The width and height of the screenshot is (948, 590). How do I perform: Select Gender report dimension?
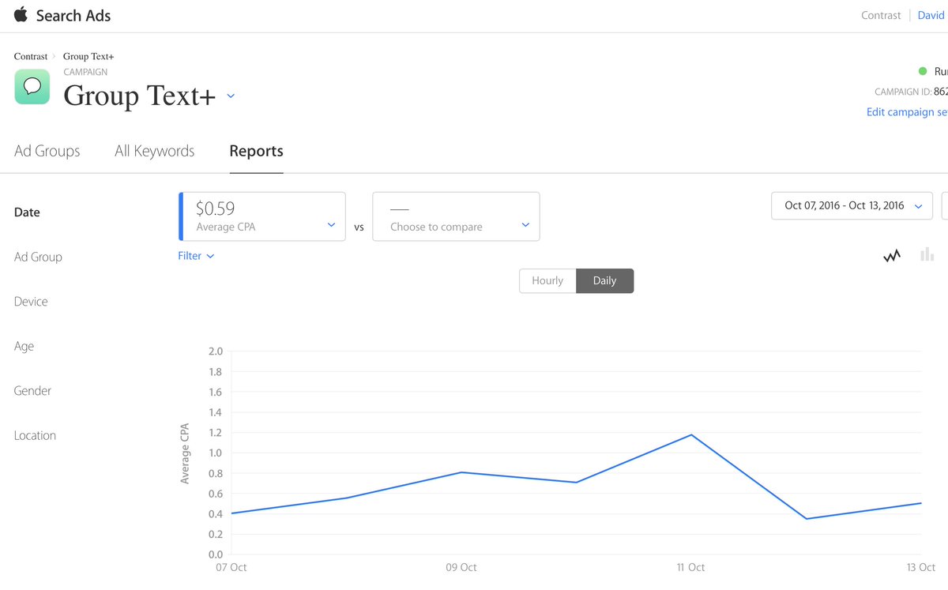(32, 391)
